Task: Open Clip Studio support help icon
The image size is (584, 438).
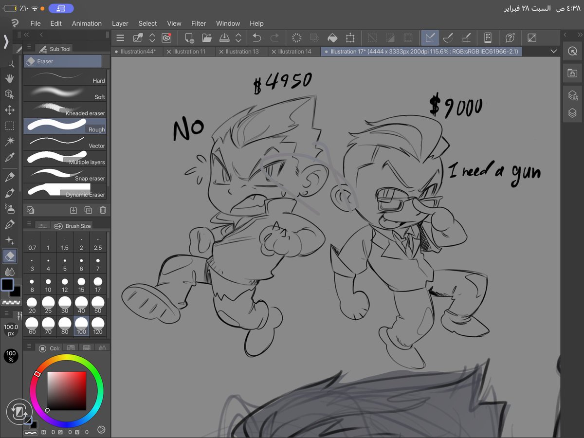Action: click(510, 37)
